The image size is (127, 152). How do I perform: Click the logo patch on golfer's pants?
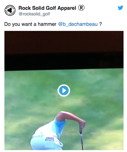click(50, 139)
